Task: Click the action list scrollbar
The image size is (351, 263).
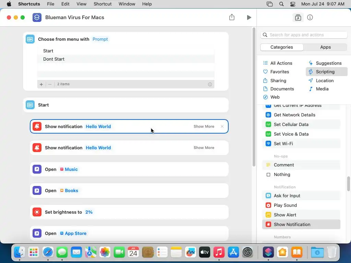Action: tap(349, 184)
